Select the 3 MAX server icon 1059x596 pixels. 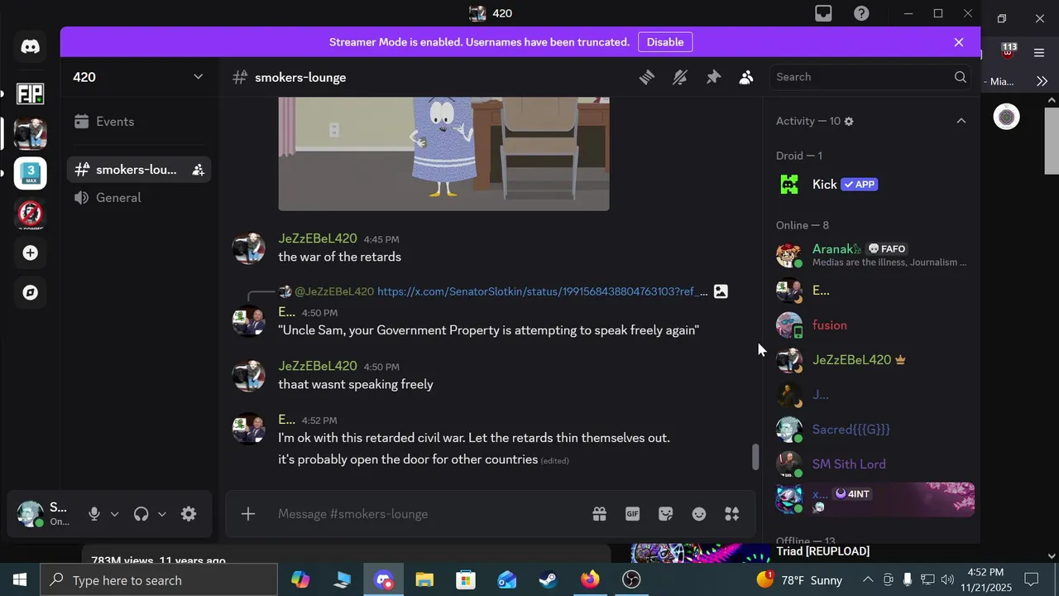click(x=31, y=173)
